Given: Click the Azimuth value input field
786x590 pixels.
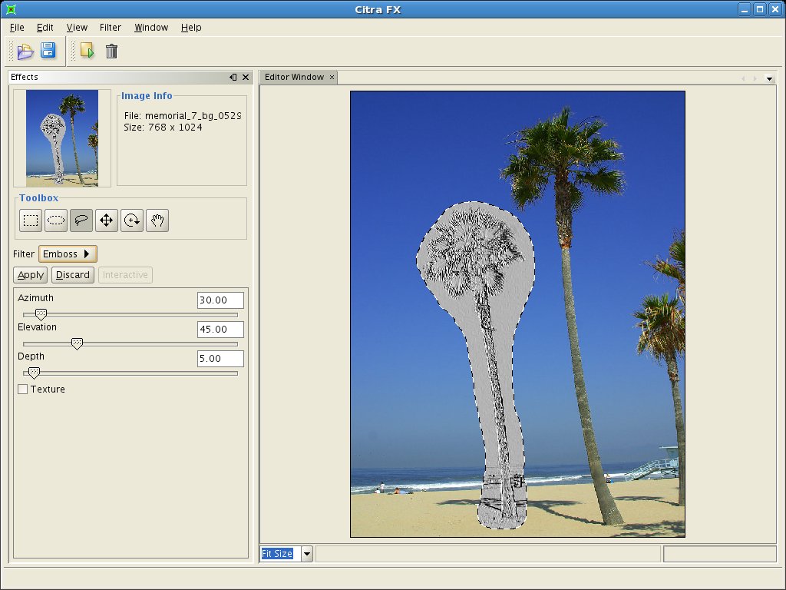Looking at the screenshot, I should pos(220,300).
